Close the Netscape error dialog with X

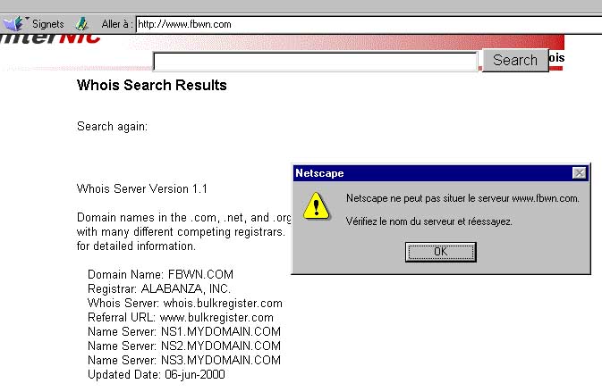pyautogui.click(x=579, y=173)
